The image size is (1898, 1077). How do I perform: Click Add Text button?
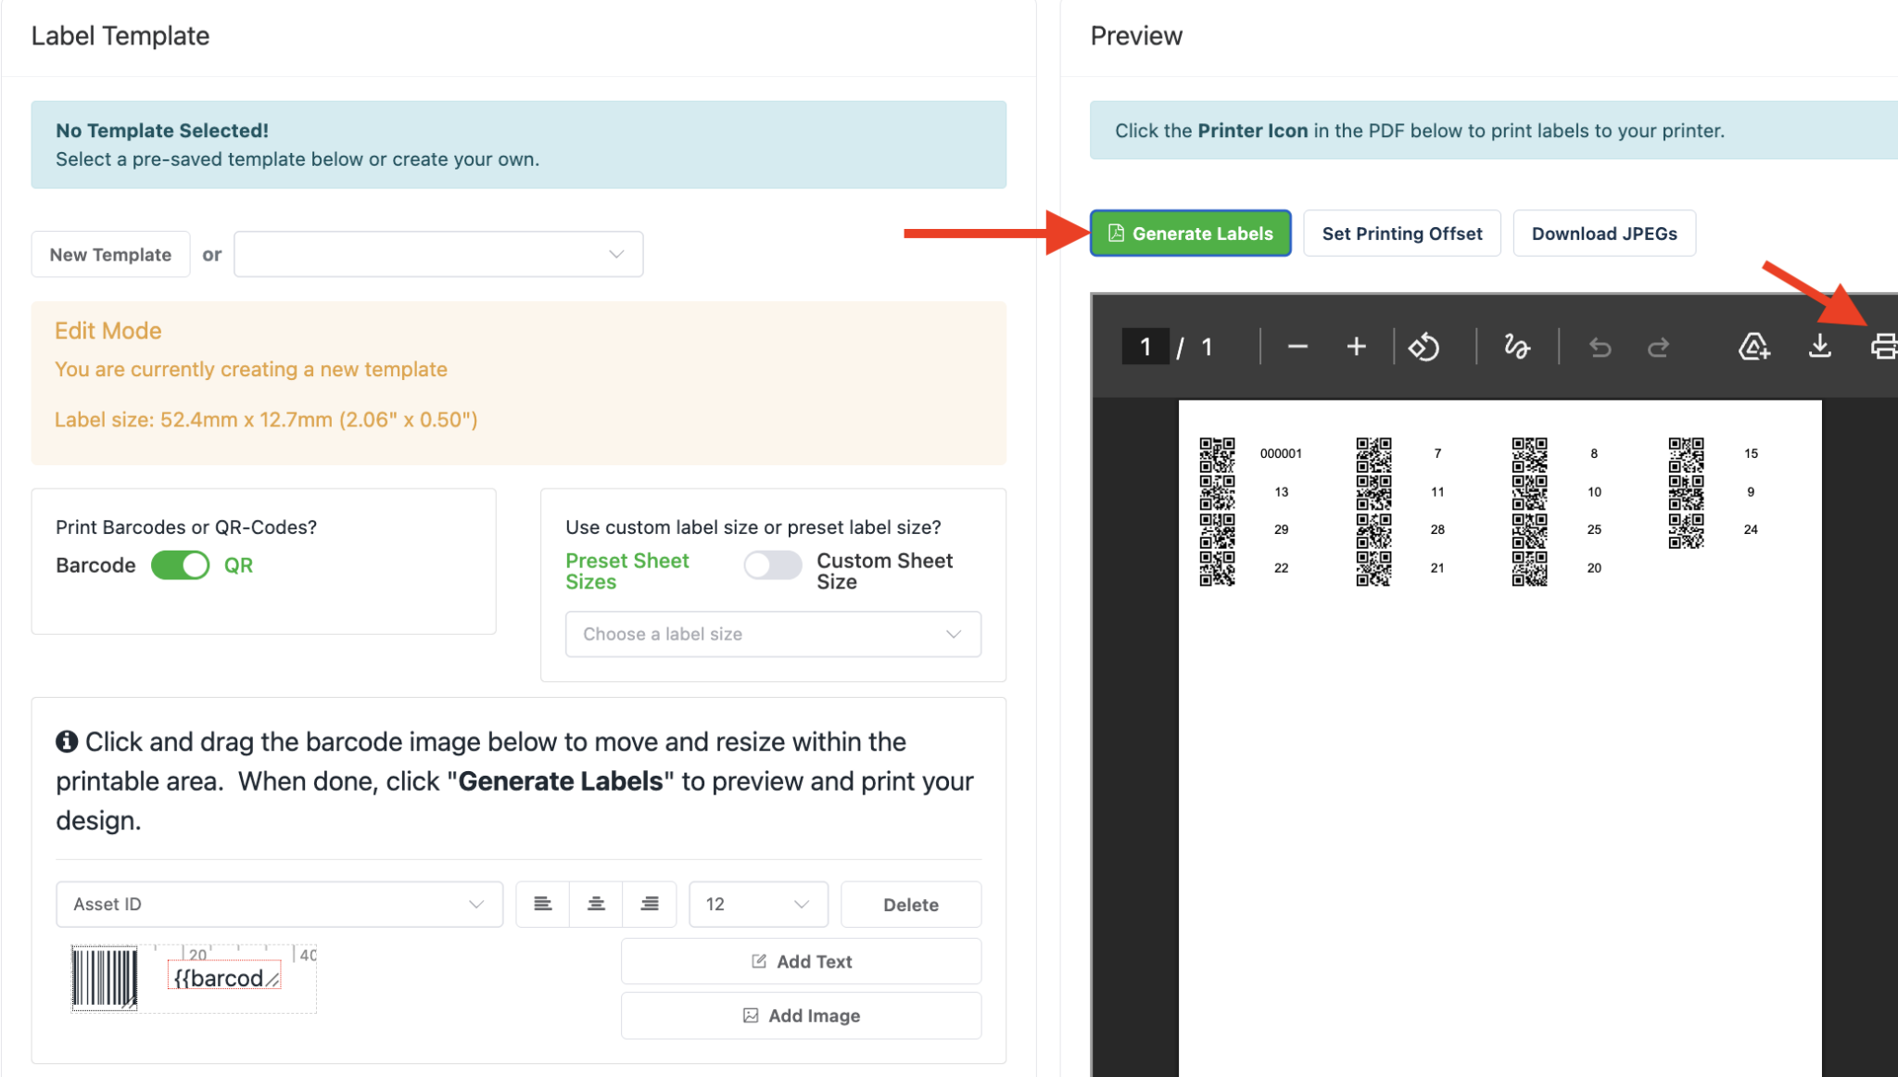801,961
